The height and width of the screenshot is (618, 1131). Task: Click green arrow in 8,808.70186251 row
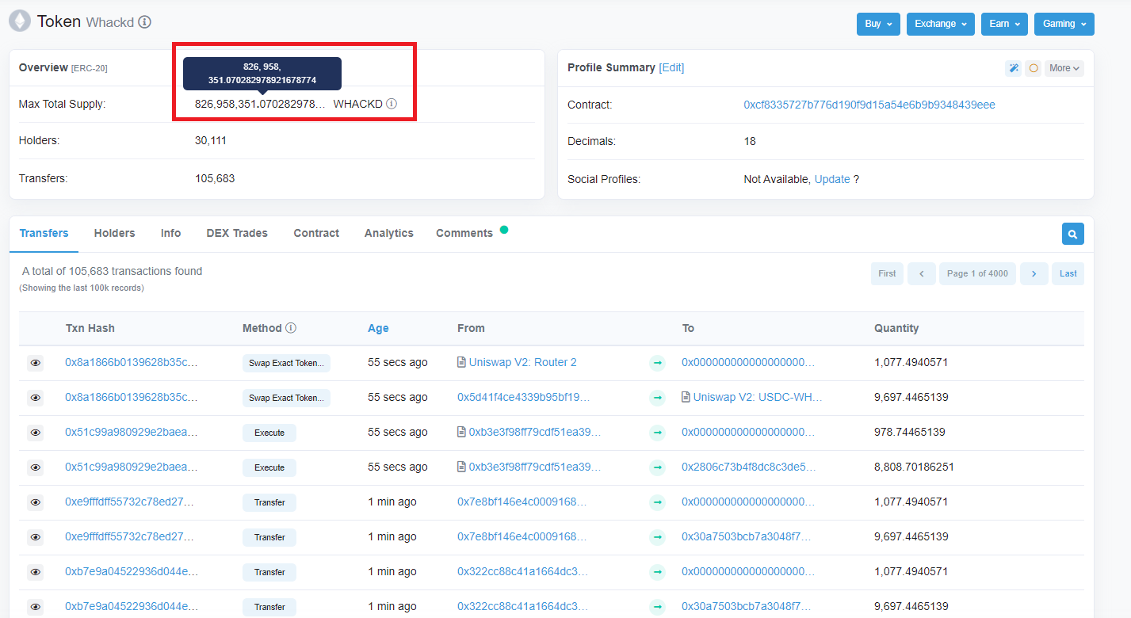657,467
